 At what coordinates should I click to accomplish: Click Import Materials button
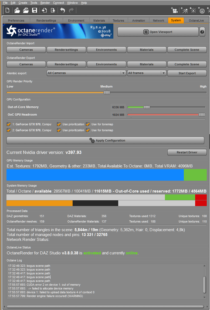(147, 50)
